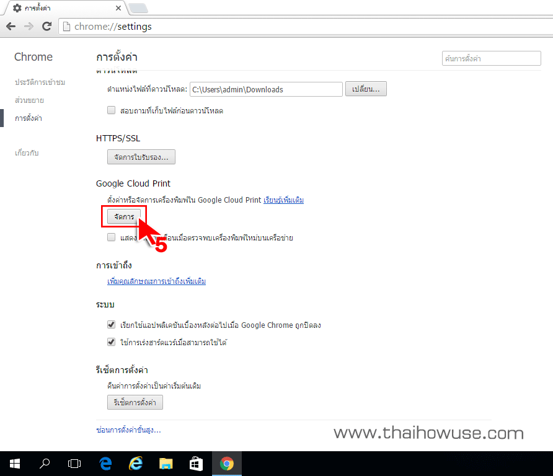Uncheck background apps continue running option
Image resolution: width=553 pixels, height=476 pixels.
pos(111,324)
